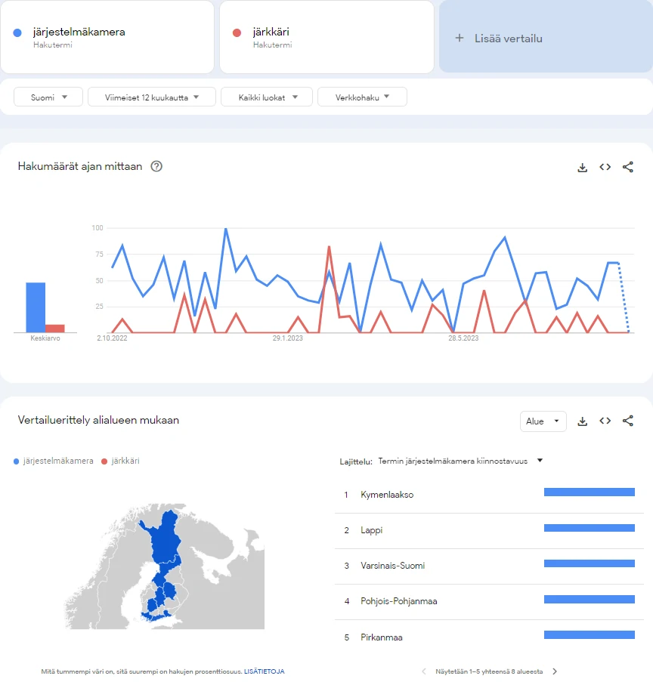Share the region comparison panel
This screenshot has width=653, height=682.
(x=628, y=421)
